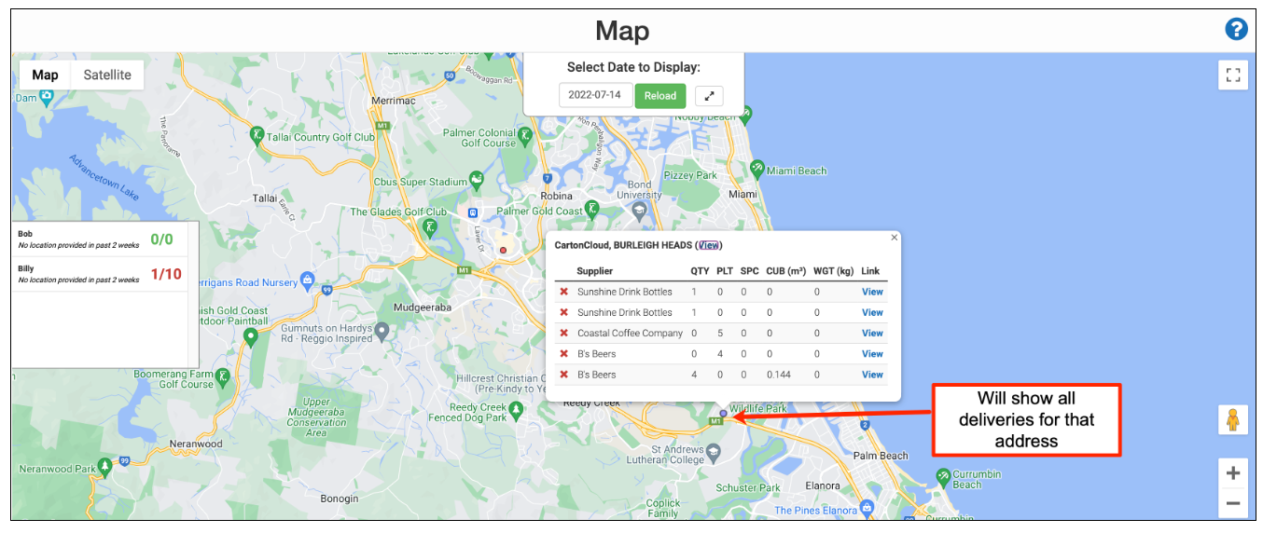Switch to the Satellite view tab
The image size is (1263, 533).
point(107,75)
